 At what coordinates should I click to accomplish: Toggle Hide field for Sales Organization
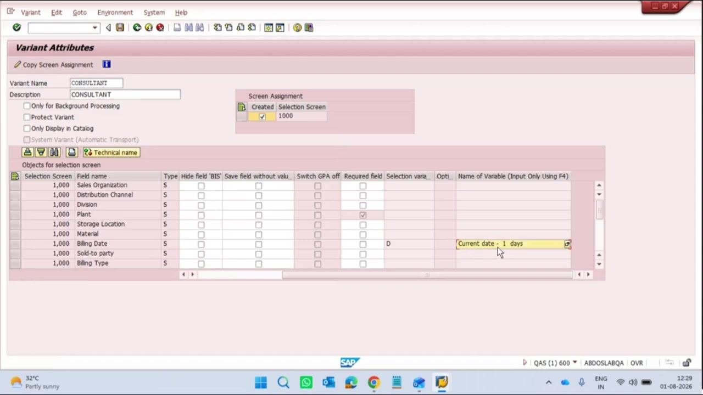click(201, 186)
